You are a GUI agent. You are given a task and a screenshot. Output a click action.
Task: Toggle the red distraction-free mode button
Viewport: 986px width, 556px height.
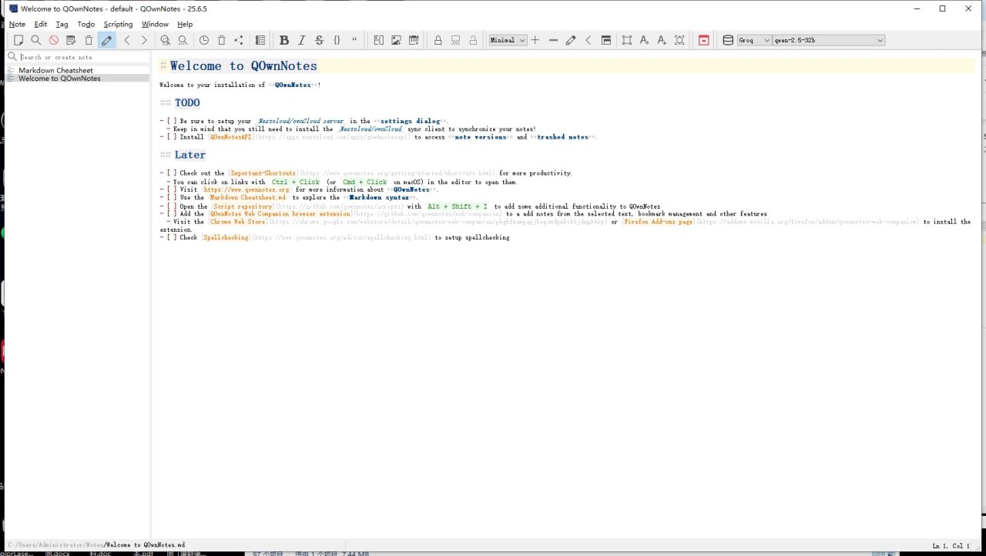pos(703,40)
